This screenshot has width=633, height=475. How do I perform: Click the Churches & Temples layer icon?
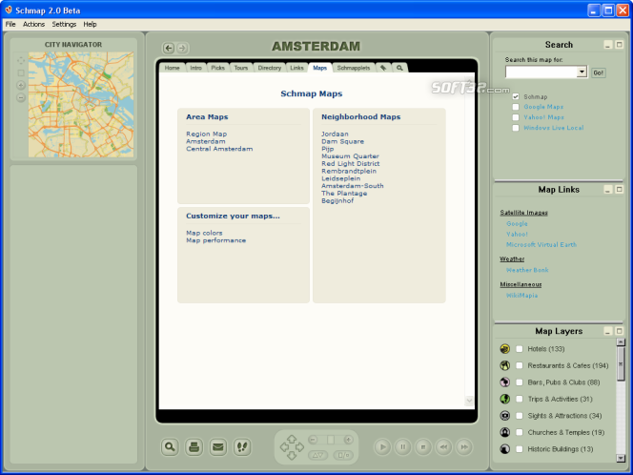coord(504,432)
